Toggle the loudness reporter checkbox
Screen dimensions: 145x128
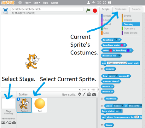point(102,99)
